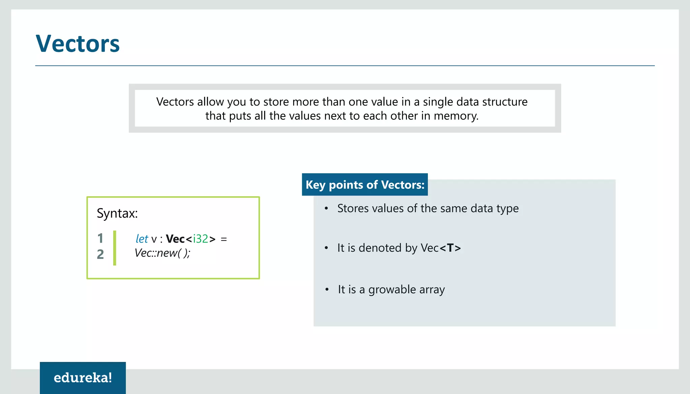
Task: Click the bold "Vec" in the let statement
Action: [x=175, y=239]
